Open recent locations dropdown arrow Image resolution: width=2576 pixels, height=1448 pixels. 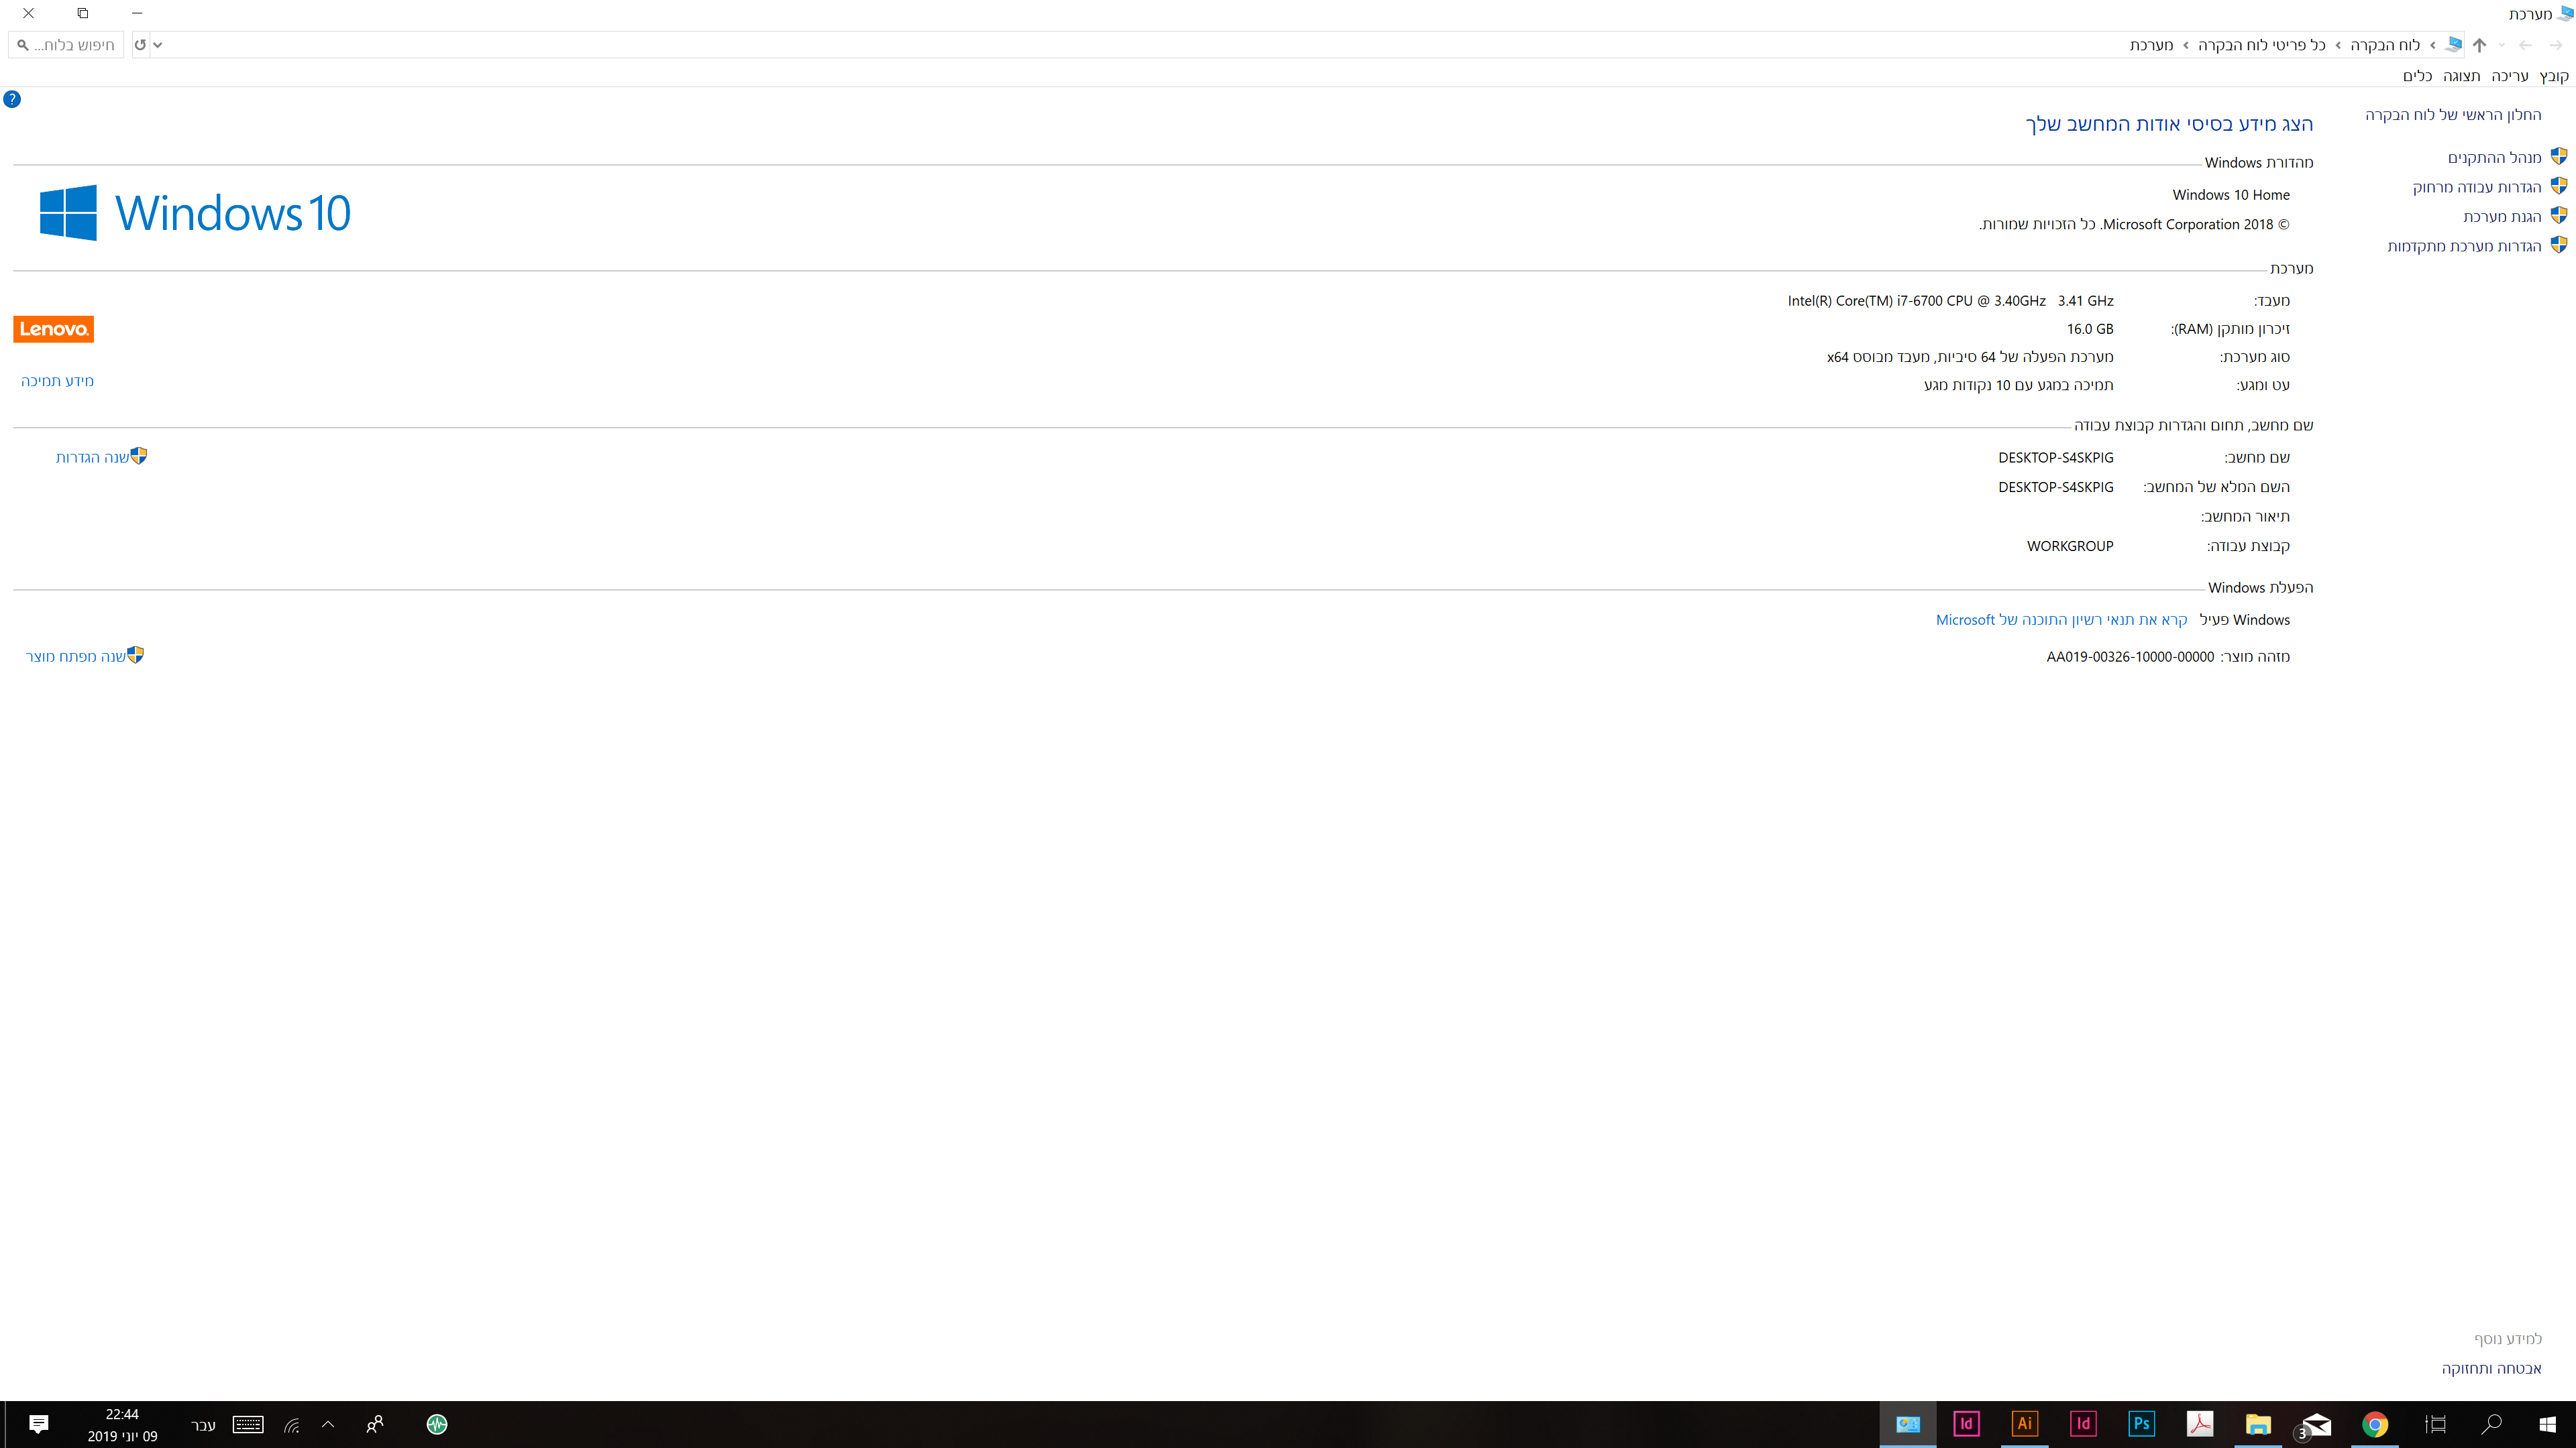pyautogui.click(x=2502, y=45)
